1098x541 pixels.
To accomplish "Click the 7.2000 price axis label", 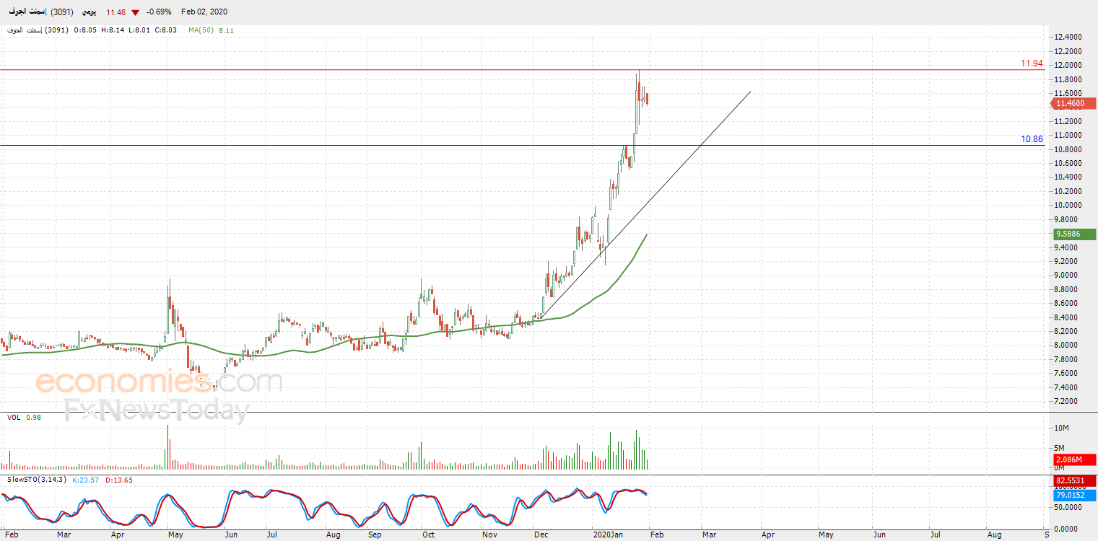I will click(1067, 401).
